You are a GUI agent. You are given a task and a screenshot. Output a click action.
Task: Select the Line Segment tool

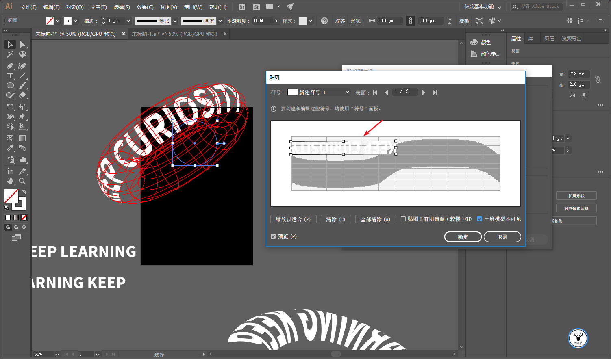tap(23, 76)
